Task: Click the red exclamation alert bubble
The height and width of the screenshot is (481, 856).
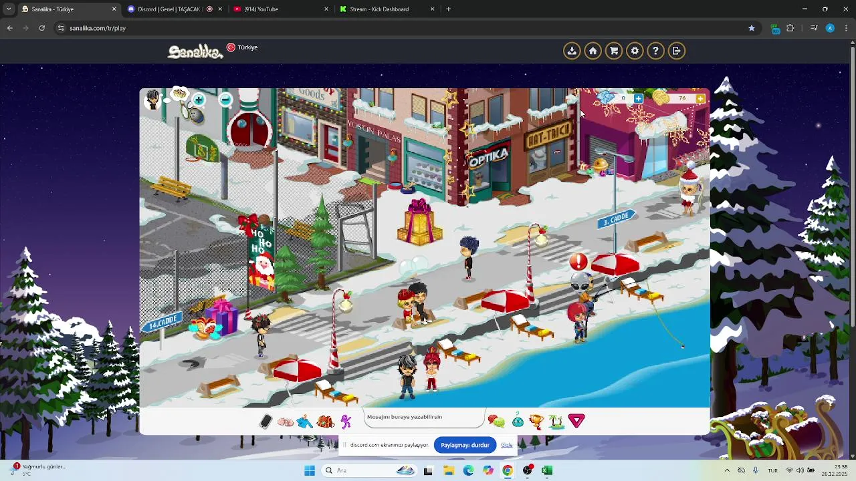Action: click(x=578, y=262)
